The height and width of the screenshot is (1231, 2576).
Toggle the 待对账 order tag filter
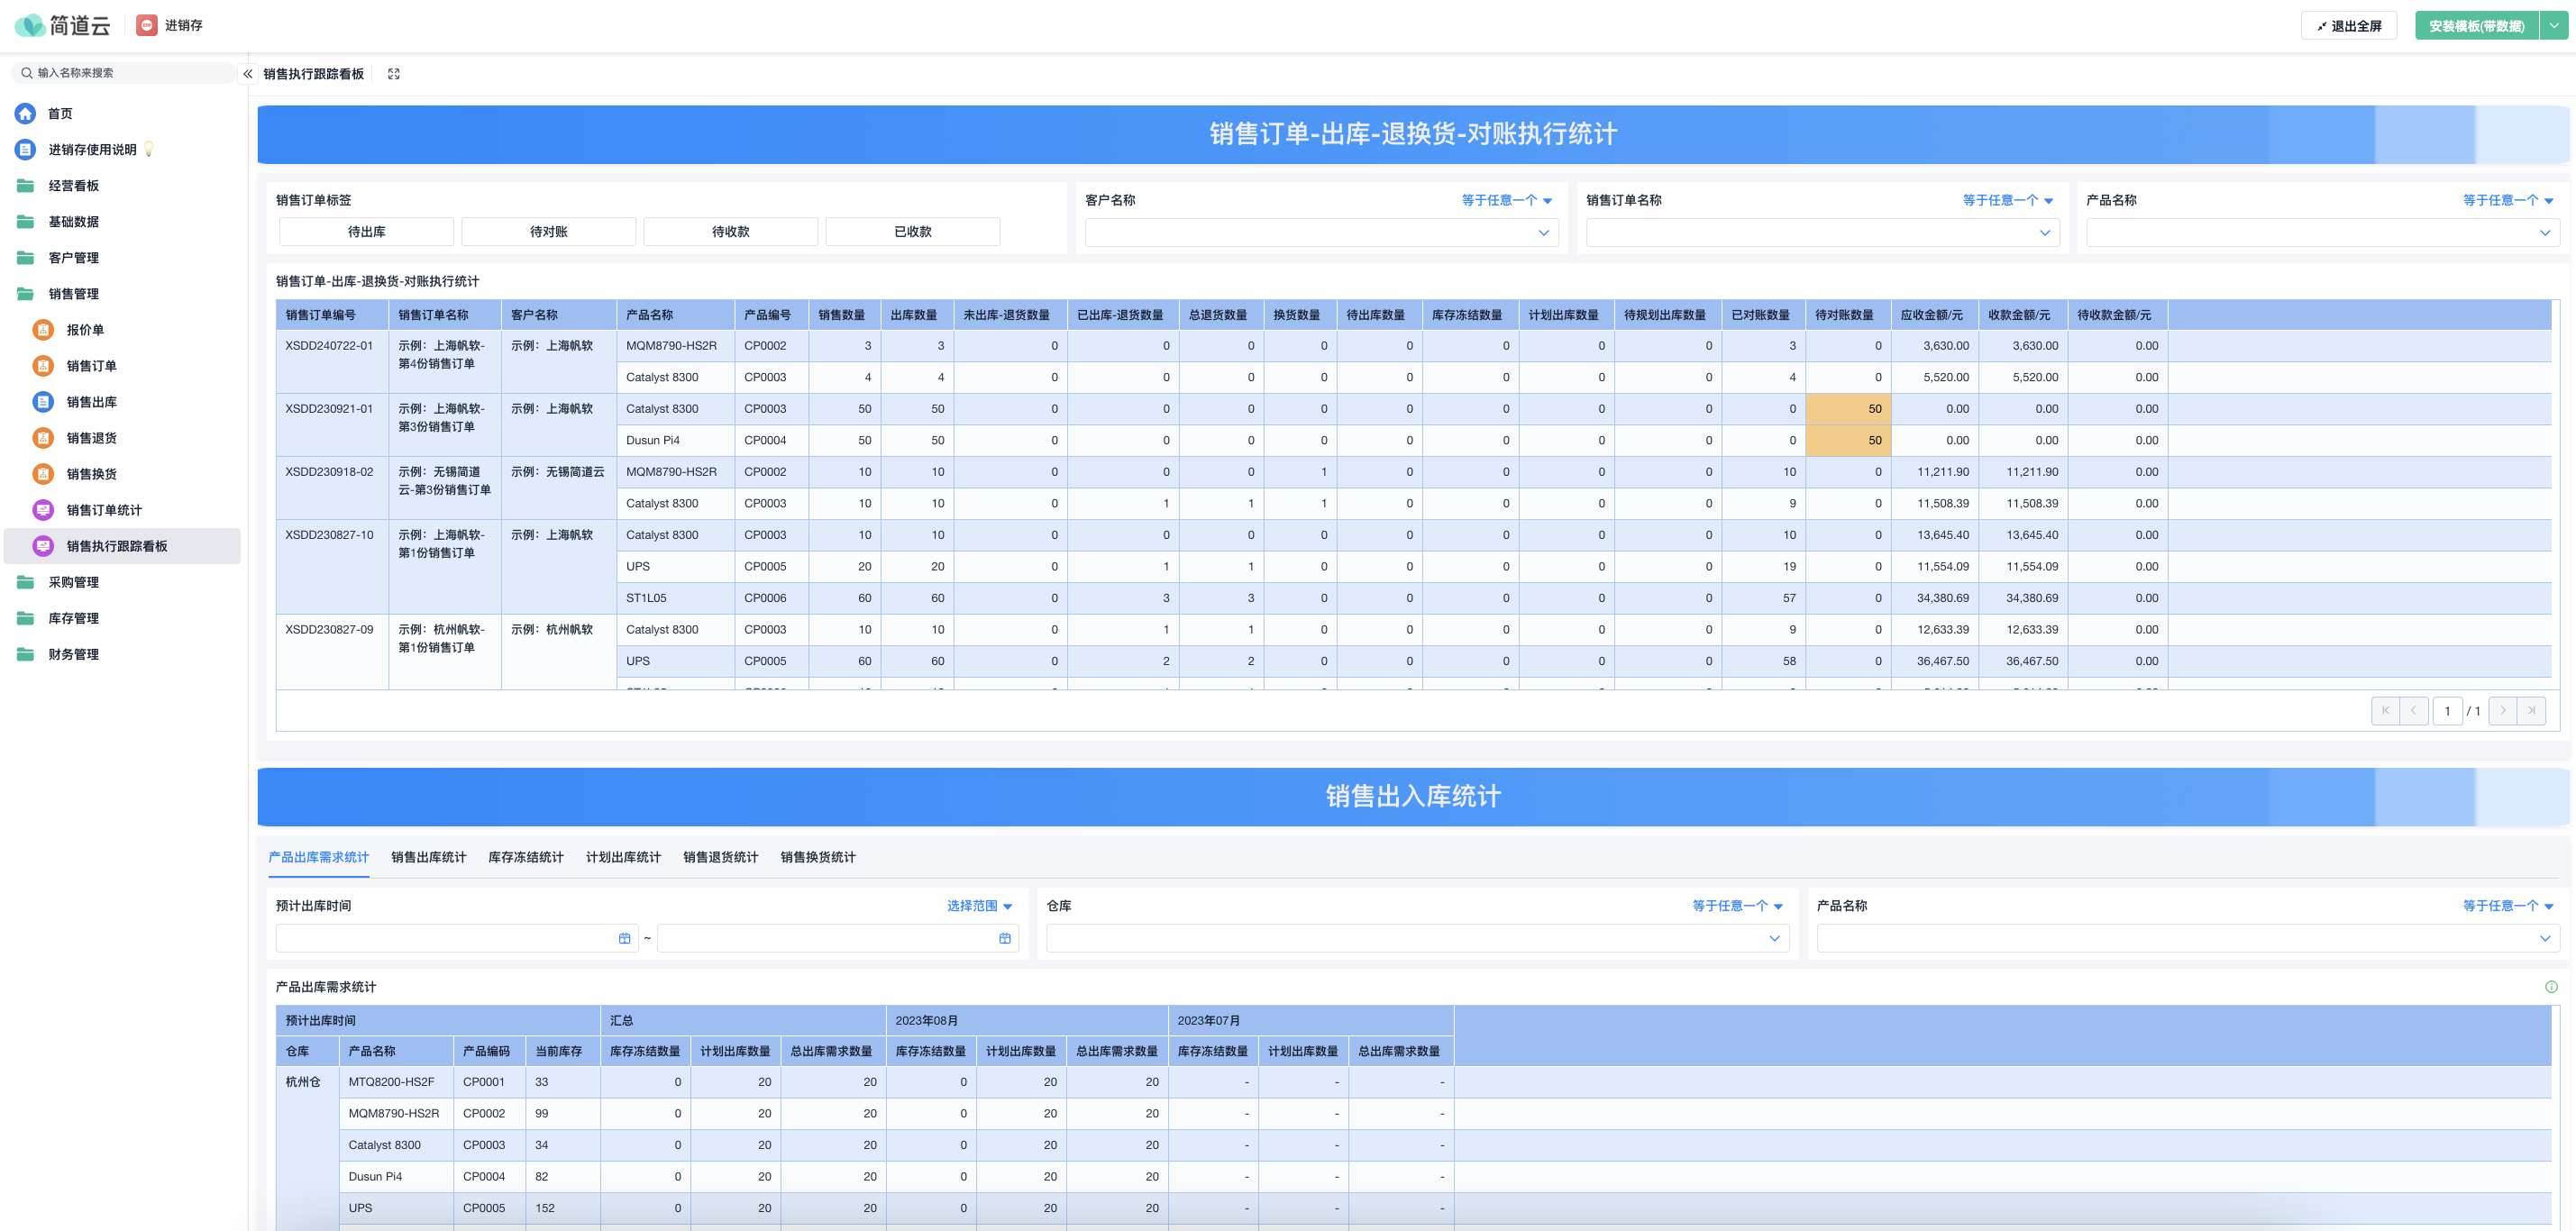548,232
